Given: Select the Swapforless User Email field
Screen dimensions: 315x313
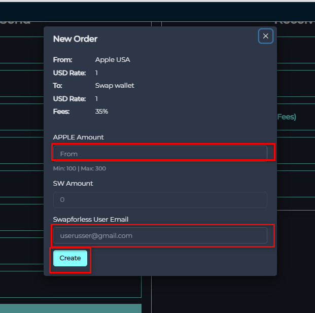Looking at the screenshot, I should 160,235.
